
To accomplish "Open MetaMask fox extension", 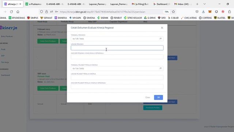I will click(210, 12).
